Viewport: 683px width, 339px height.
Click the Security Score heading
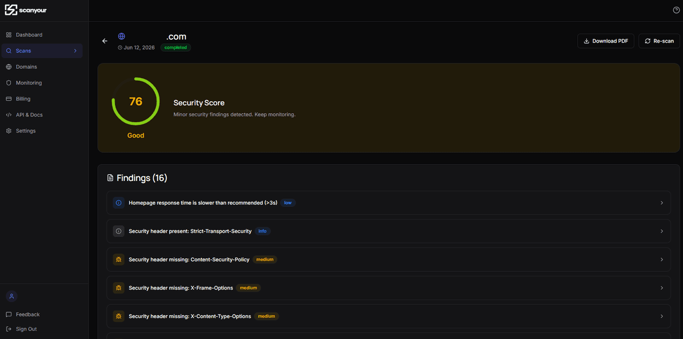point(199,103)
